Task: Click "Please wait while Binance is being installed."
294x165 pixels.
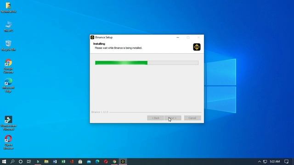Action: tap(119, 48)
